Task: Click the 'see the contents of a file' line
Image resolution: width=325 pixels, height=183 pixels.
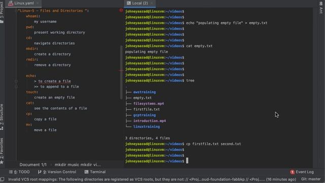Action: [x=60, y=108]
